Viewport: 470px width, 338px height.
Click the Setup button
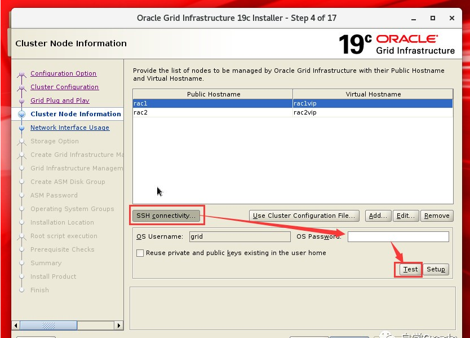point(436,269)
